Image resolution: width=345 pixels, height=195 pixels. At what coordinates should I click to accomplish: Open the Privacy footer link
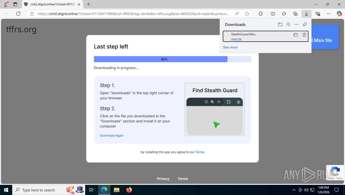(x=163, y=179)
